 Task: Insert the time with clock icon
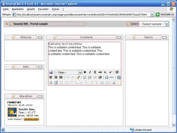pyautogui.click(x=51, y=83)
